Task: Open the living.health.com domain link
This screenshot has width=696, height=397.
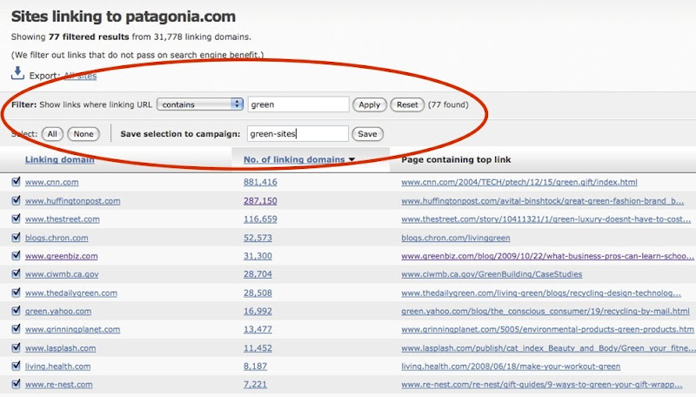Action: point(57,367)
